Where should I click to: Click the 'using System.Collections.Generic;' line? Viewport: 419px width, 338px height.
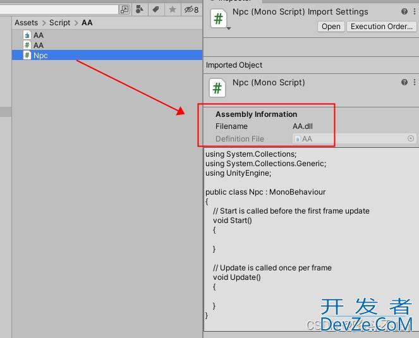(x=265, y=164)
